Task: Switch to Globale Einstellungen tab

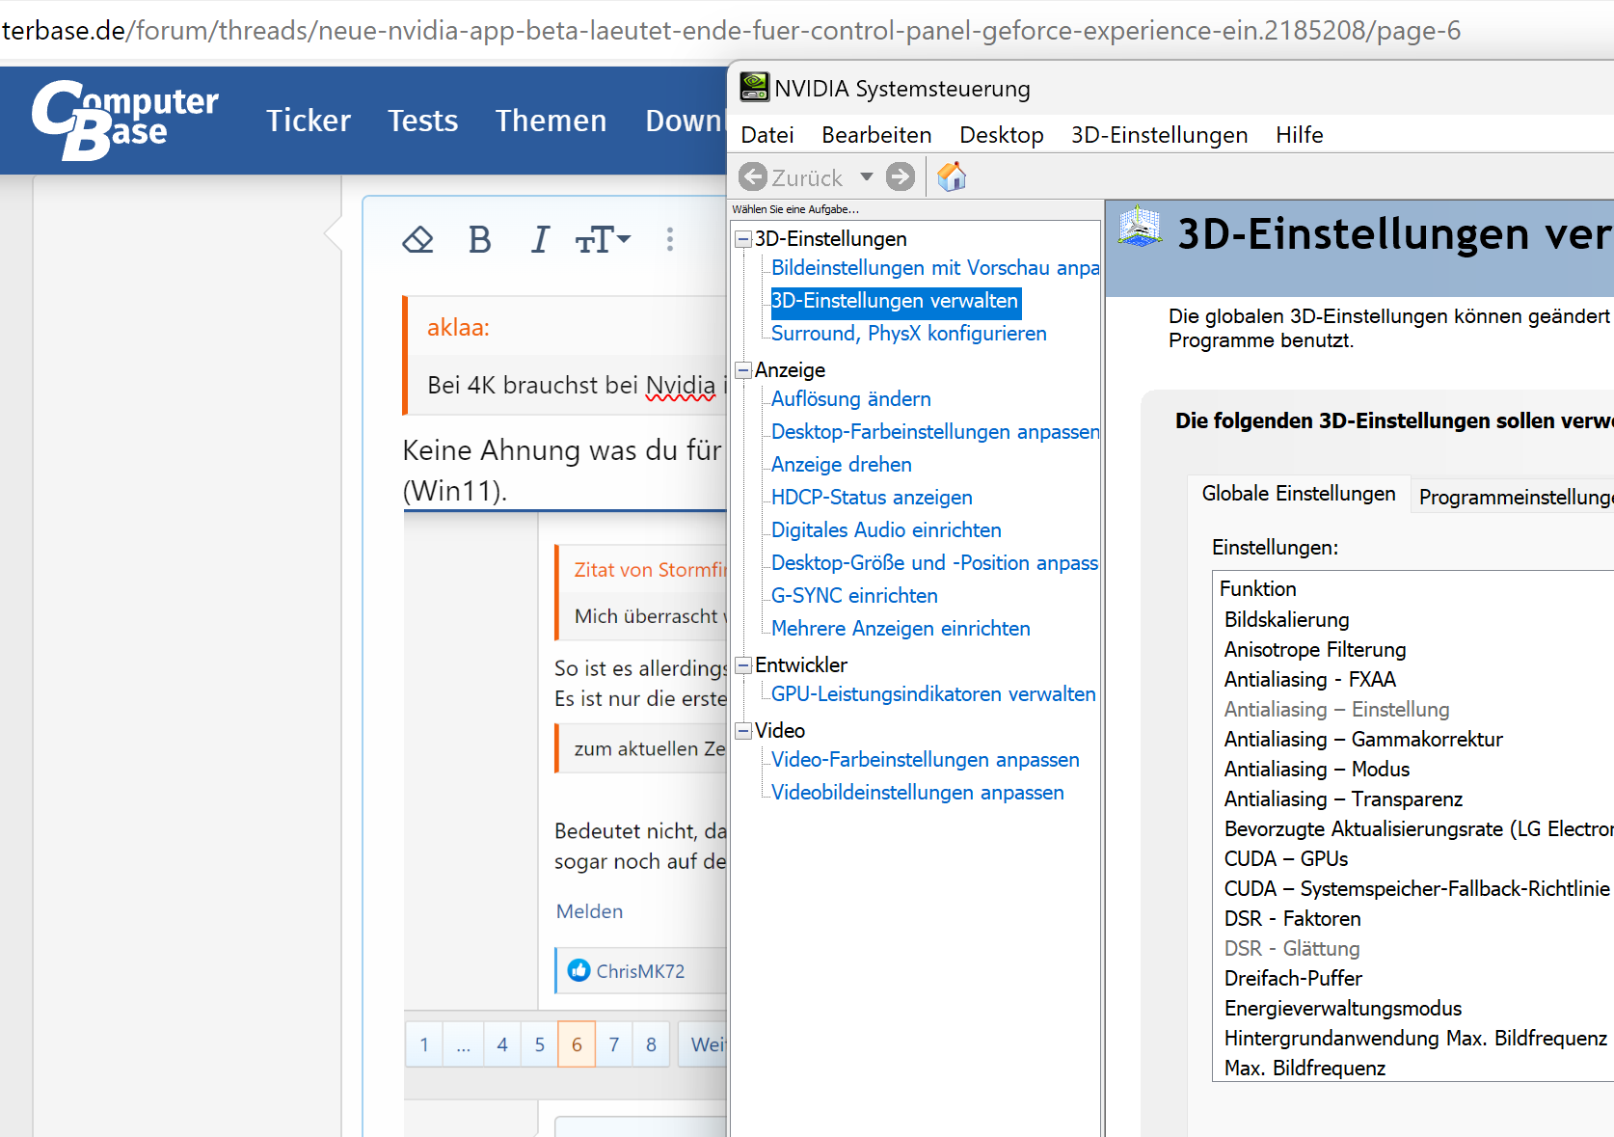Action: tap(1299, 494)
